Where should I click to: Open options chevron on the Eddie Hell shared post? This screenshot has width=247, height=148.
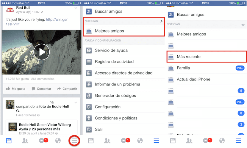[x=76, y=103]
